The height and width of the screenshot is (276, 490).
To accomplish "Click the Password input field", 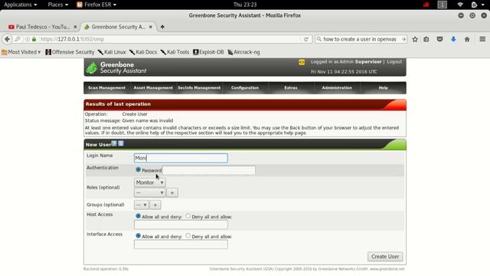I will coord(209,170).
